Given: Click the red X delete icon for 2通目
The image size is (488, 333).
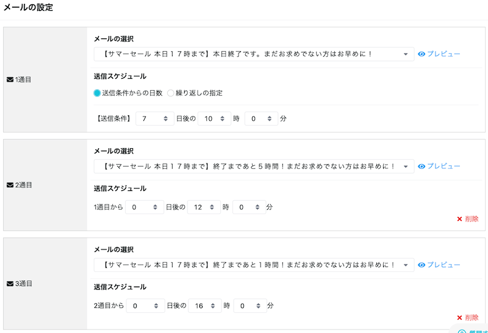Looking at the screenshot, I should coord(459,219).
